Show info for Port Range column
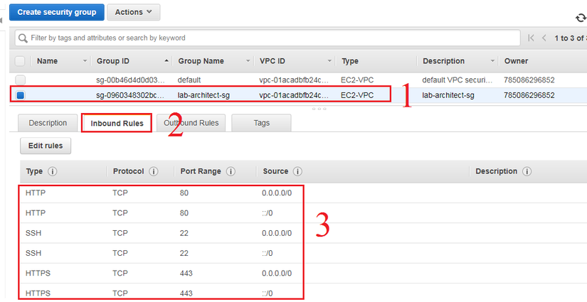The width and height of the screenshot is (587, 302). coord(231,171)
